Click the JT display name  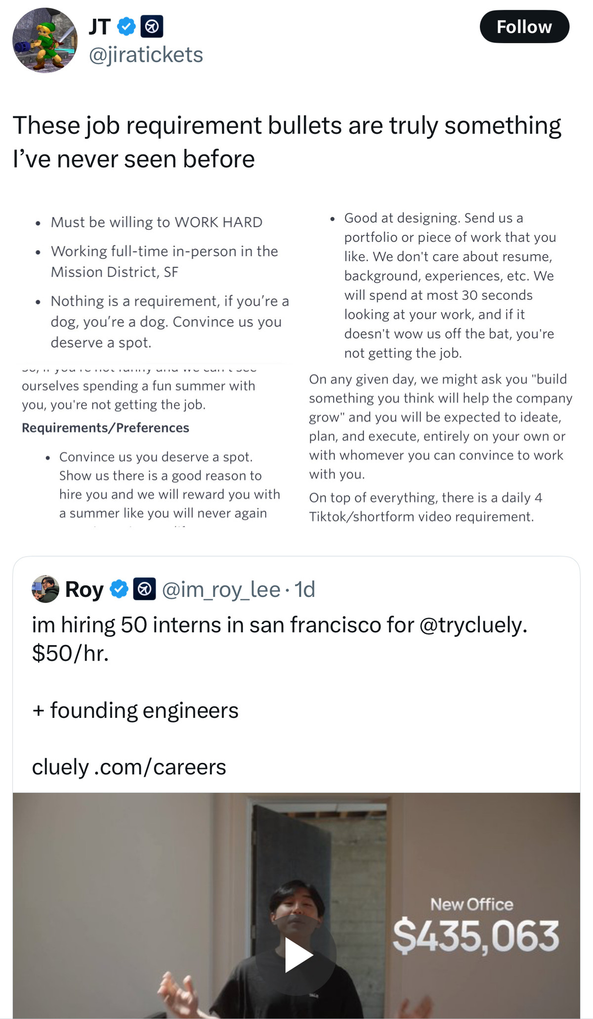click(99, 26)
